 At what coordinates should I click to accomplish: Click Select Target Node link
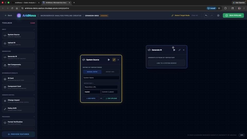point(181,15)
